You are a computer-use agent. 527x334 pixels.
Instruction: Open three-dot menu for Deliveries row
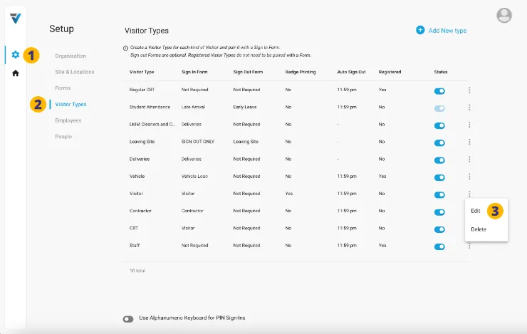pos(469,160)
